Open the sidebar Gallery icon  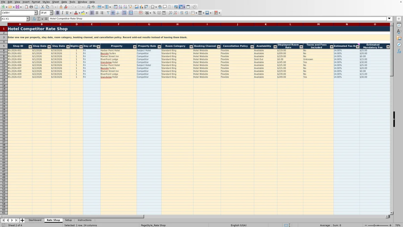(x=399, y=38)
